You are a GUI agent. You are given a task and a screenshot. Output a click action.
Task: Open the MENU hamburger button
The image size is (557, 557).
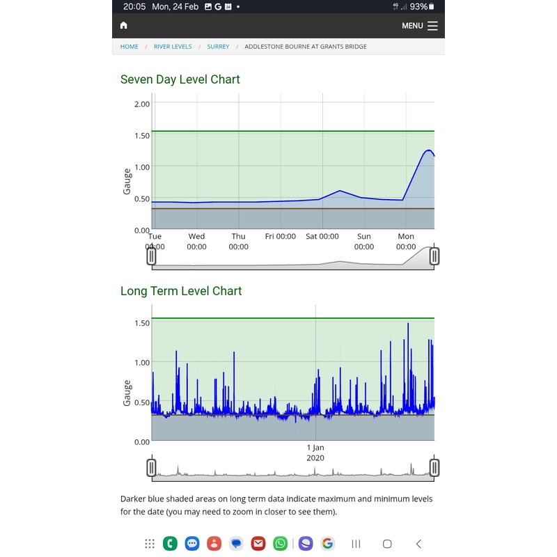[419, 26]
